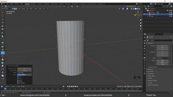
Task: Adjust the Factor slider
Action: tap(24, 75)
